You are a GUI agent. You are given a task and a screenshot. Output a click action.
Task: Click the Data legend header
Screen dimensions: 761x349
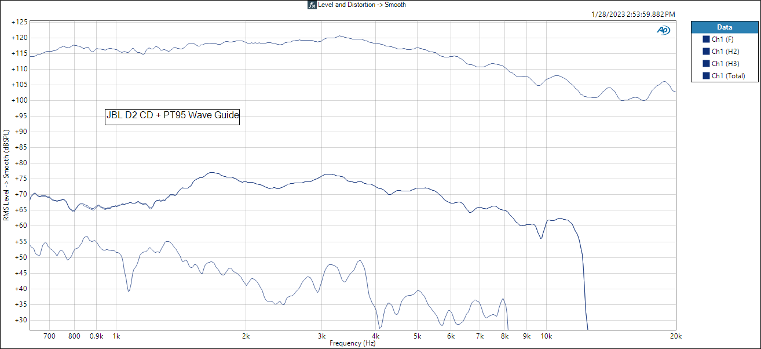pyautogui.click(x=724, y=27)
